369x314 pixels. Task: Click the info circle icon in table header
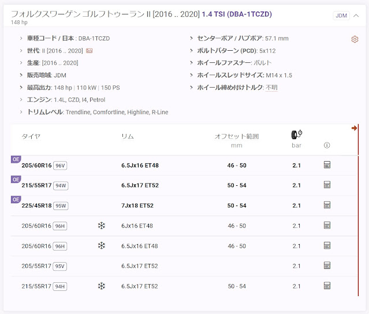click(x=327, y=145)
